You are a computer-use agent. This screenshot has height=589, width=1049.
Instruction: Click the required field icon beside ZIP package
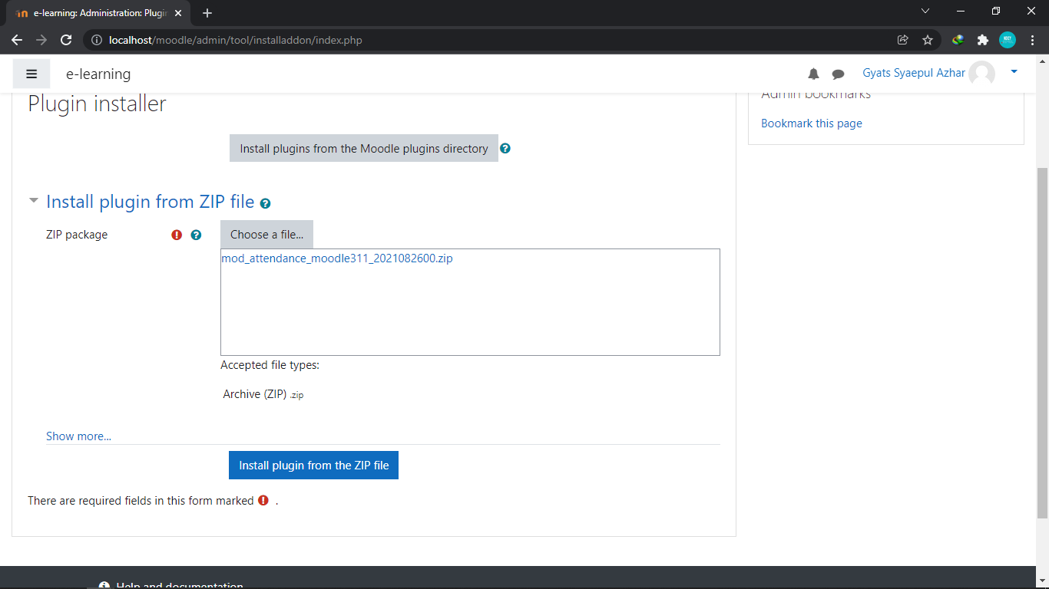tap(177, 235)
